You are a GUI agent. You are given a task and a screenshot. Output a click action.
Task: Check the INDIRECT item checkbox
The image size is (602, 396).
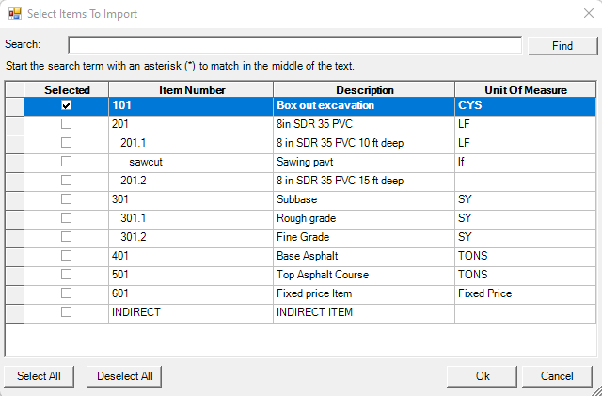click(x=67, y=312)
